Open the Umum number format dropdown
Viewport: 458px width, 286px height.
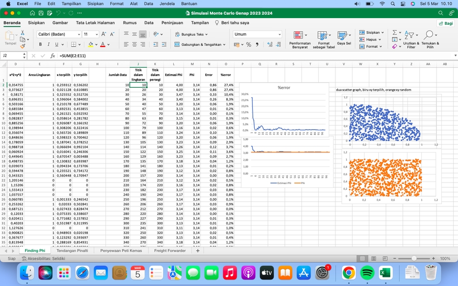pos(257,34)
